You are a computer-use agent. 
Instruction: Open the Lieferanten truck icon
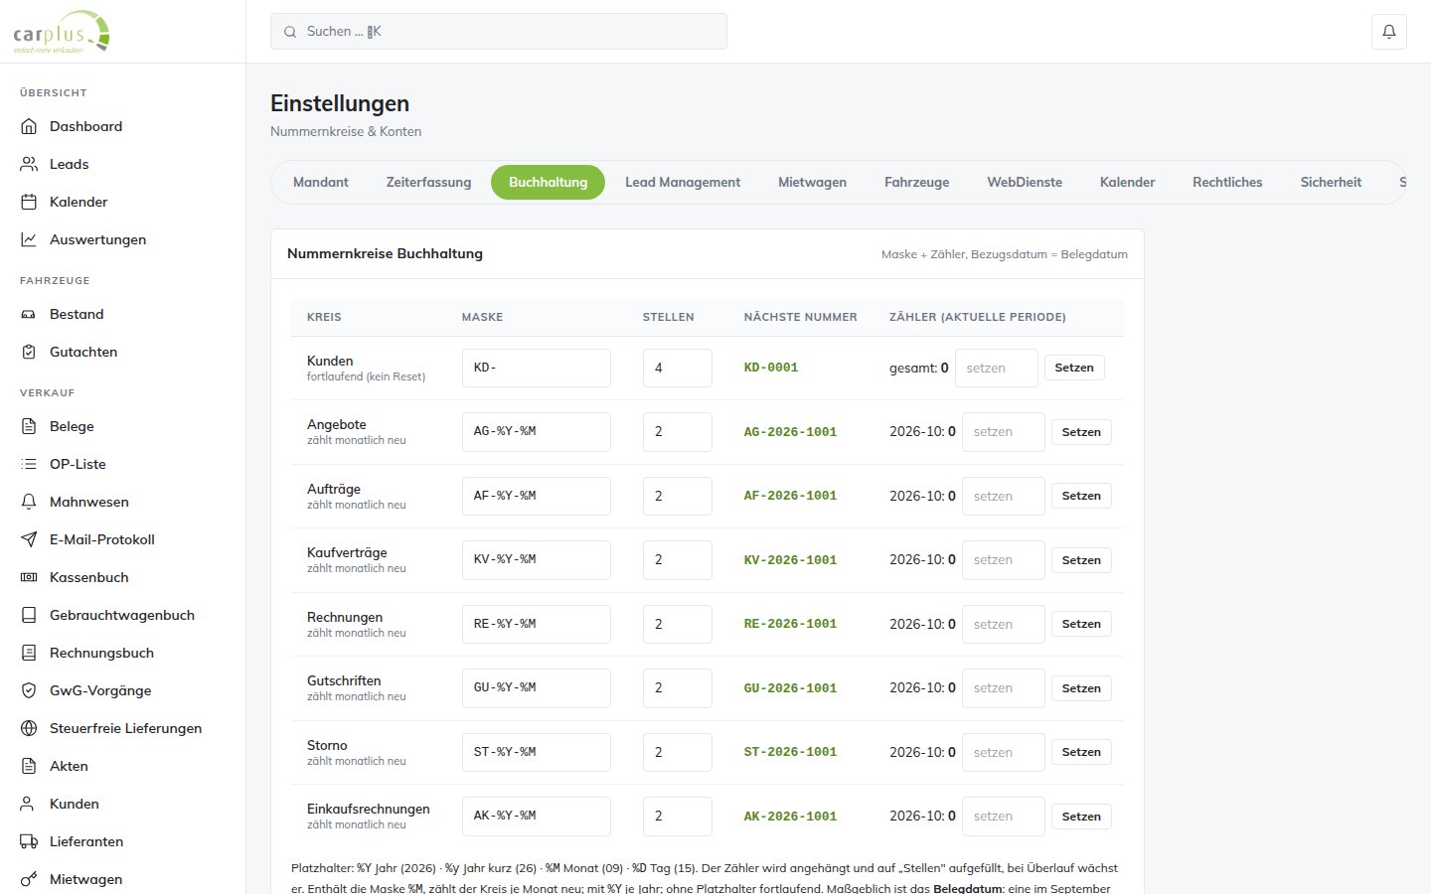coord(29,841)
